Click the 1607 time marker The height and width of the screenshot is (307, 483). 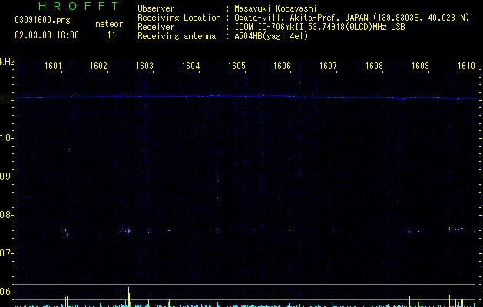[329, 66]
